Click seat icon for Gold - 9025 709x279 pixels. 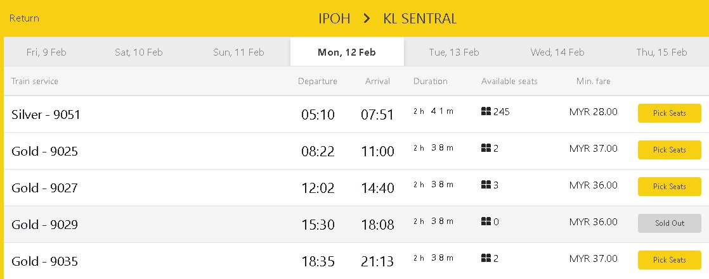(x=486, y=149)
